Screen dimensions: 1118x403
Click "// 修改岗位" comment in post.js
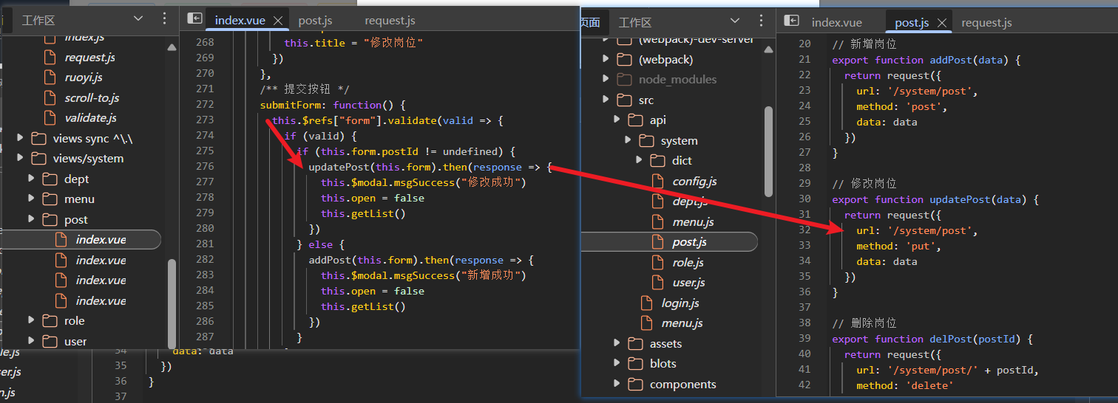click(x=864, y=184)
